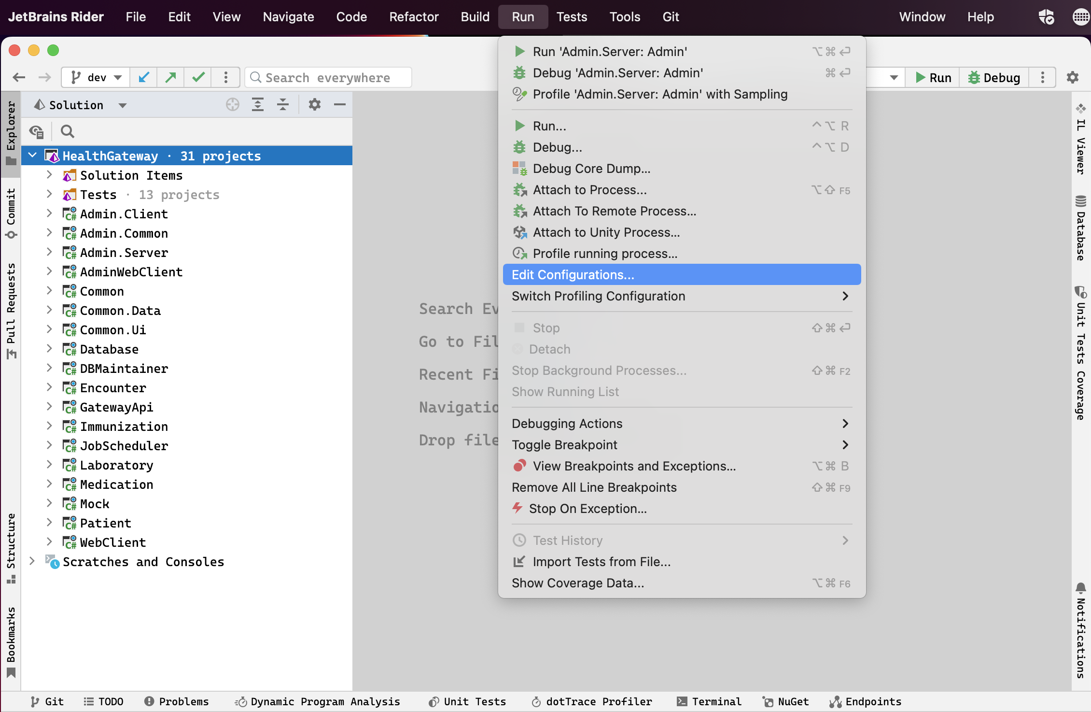Expand the Admin.Server project
This screenshot has width=1091, height=712.
pos(49,252)
